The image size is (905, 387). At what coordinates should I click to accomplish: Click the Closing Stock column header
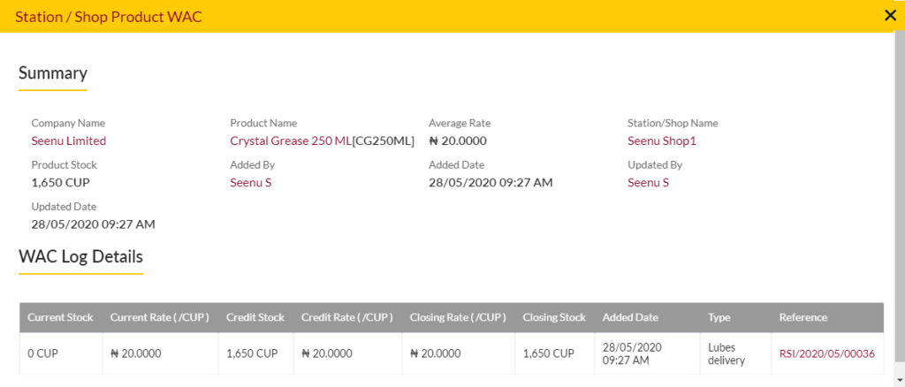(555, 318)
